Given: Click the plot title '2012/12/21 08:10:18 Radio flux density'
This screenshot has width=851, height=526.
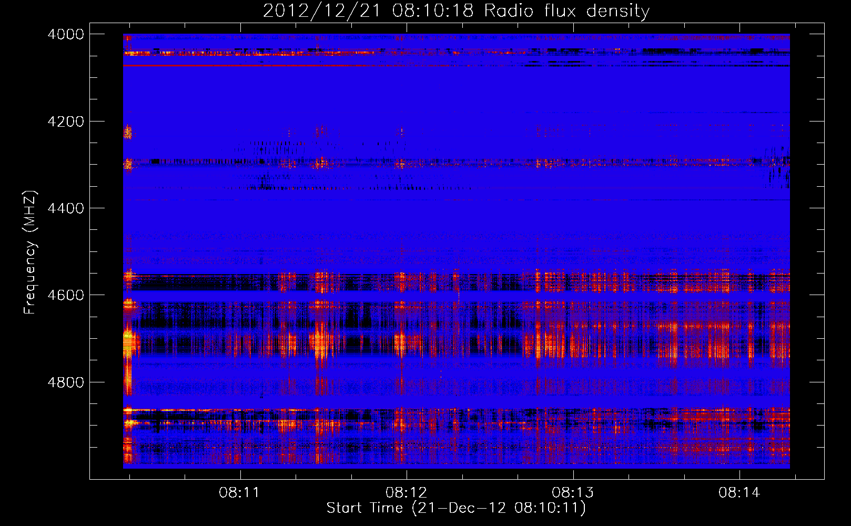Looking at the screenshot, I should [456, 11].
